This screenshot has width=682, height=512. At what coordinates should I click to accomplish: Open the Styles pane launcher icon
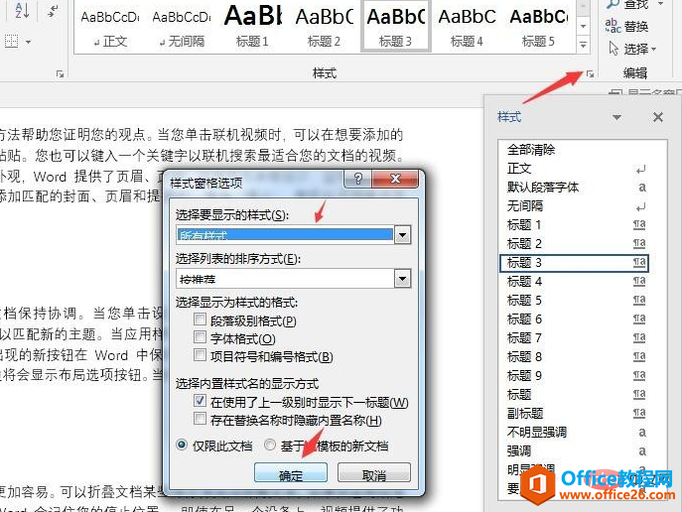point(590,74)
